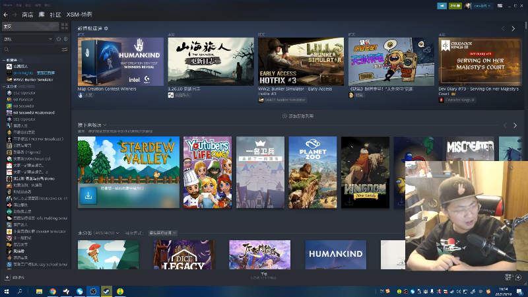Image resolution: width=528 pixels, height=297 pixels.
Task: Open Crusader Kings III Dev Diary news
Action: [480, 61]
